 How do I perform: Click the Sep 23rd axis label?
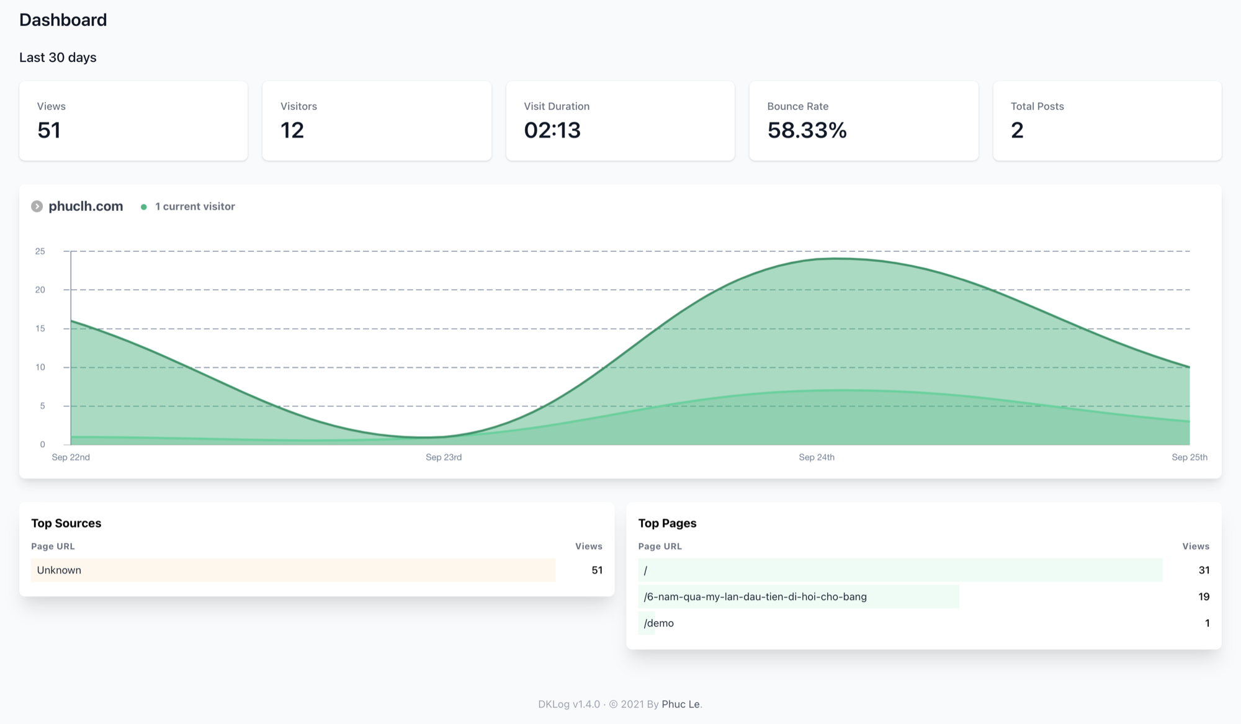444,457
